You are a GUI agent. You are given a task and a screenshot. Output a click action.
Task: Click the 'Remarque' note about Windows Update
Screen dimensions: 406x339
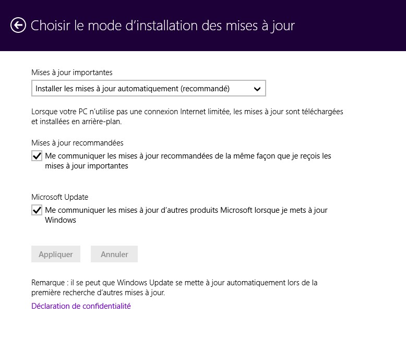click(174, 287)
